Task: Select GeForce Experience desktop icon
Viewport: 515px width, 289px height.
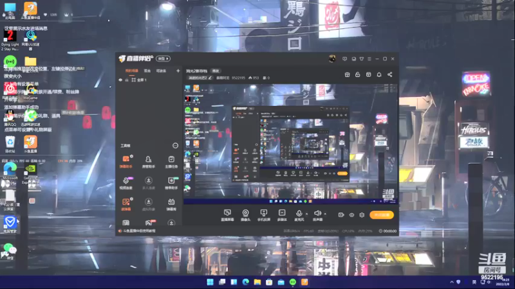Action: 30,174
